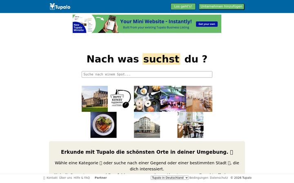The image size is (294, 183).
Task: Open the bright salon interior thumbnail
Action: 199,99
